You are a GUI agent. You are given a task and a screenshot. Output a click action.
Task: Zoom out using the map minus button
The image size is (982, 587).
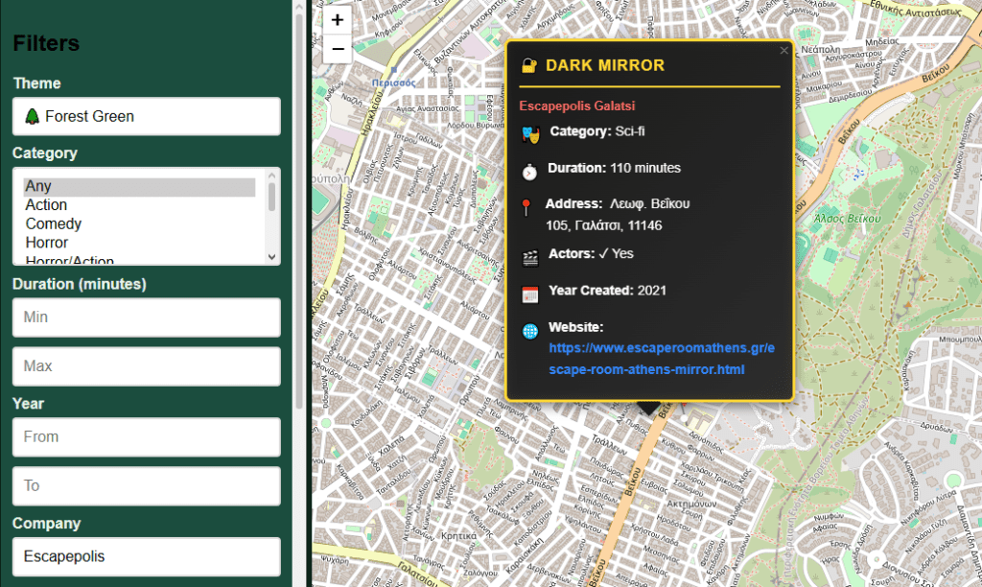point(337,48)
